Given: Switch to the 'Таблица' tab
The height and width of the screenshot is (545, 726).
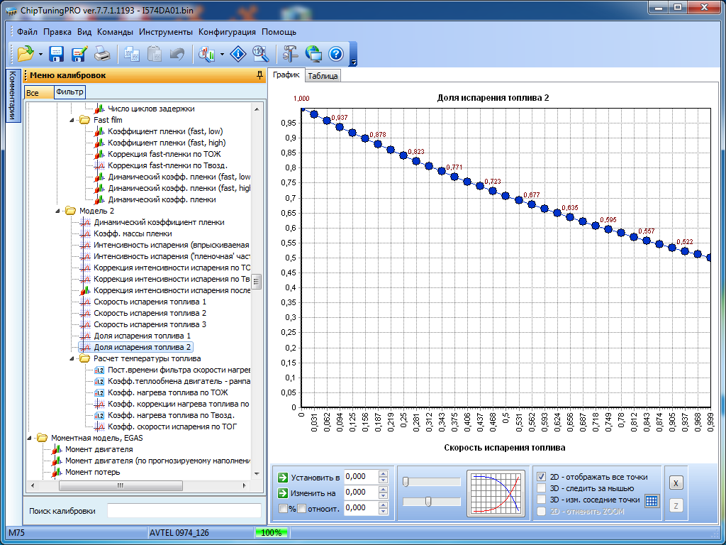Looking at the screenshot, I should tap(323, 75).
